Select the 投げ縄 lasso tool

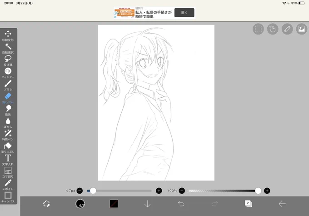point(8,61)
